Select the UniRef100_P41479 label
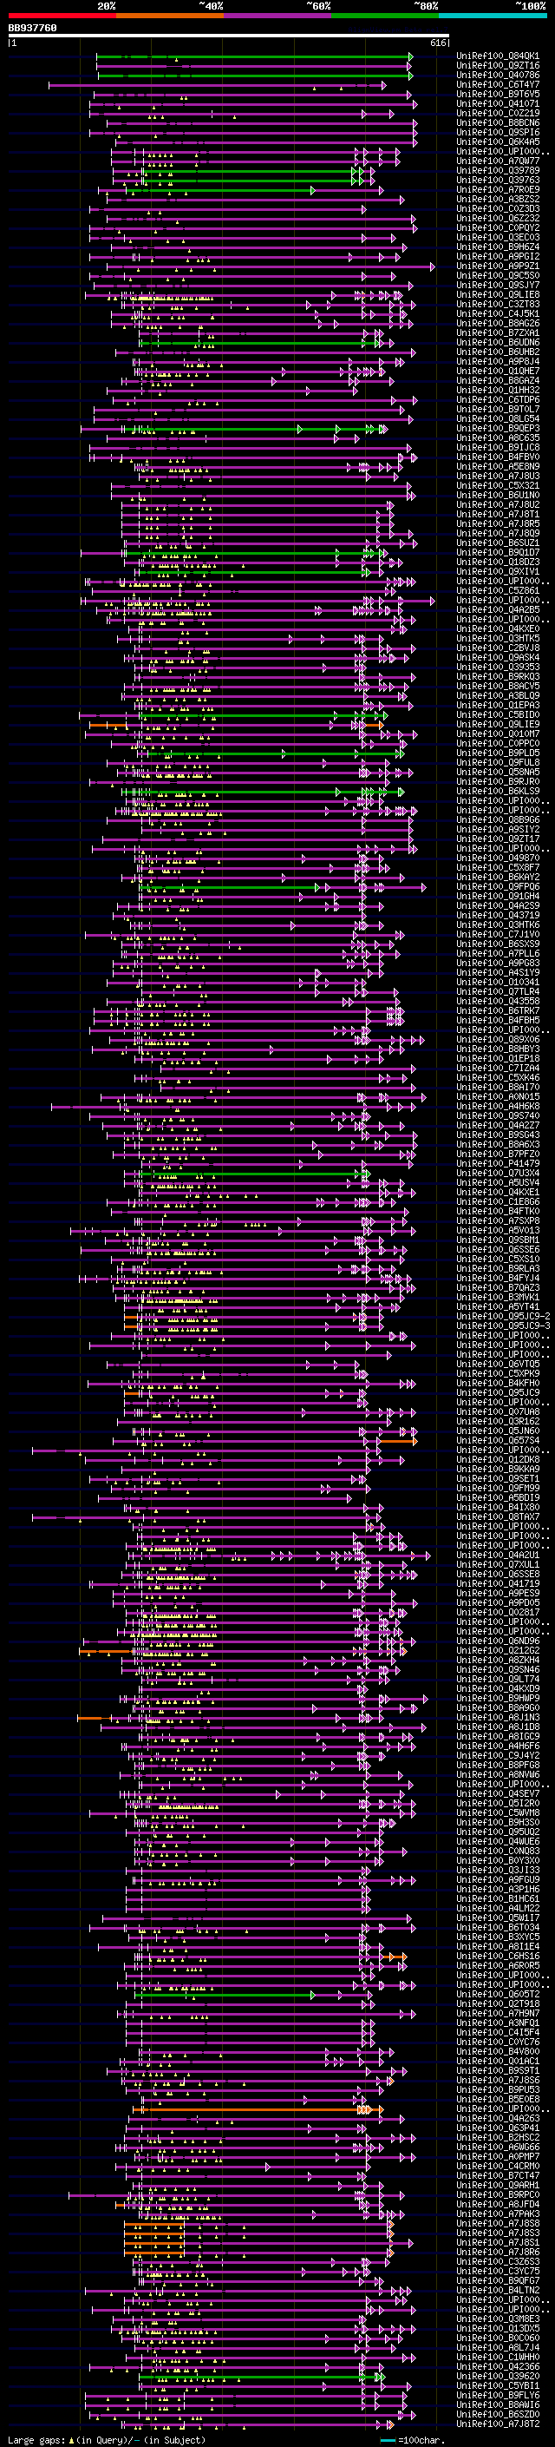The width and height of the screenshot is (555, 2447). pyautogui.click(x=498, y=1164)
